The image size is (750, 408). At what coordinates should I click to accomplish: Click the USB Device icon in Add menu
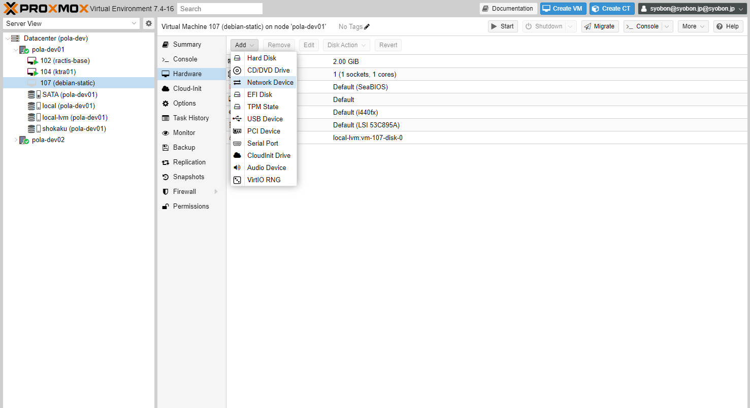click(237, 119)
